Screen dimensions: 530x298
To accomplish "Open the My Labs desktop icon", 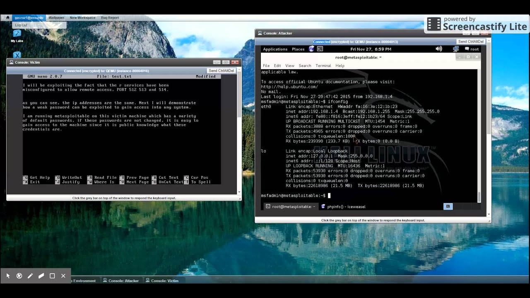I will 17,36.
